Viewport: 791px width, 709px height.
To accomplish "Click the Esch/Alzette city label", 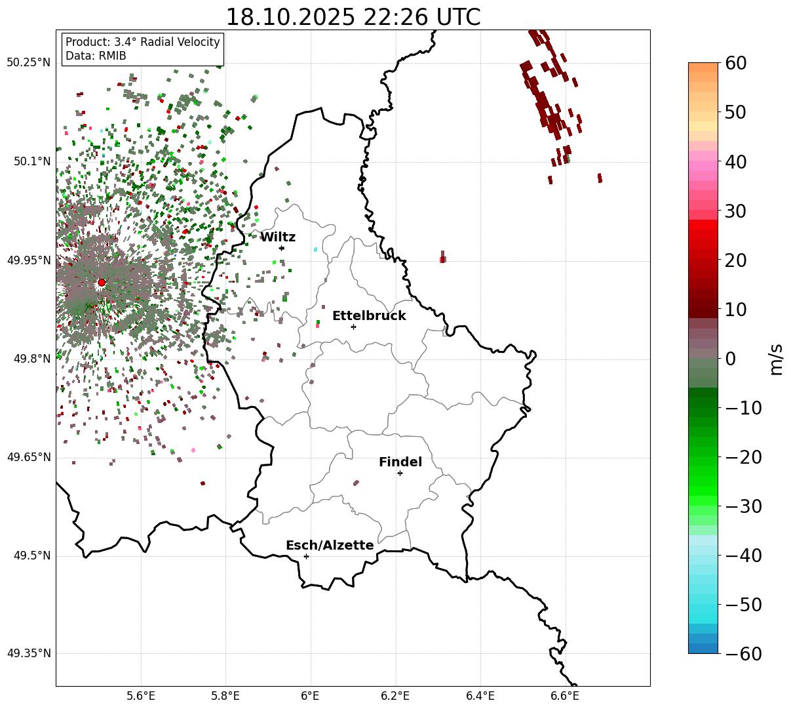I will click(330, 546).
